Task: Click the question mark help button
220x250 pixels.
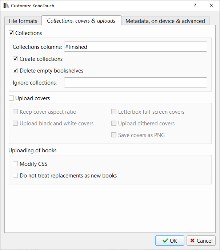Action: pos(195,6)
